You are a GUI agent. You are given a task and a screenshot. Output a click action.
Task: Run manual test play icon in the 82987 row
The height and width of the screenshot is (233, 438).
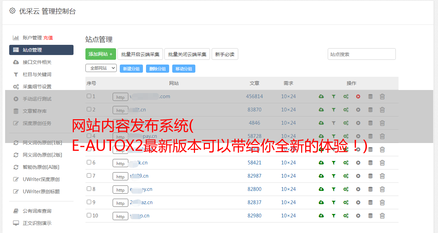358,176
